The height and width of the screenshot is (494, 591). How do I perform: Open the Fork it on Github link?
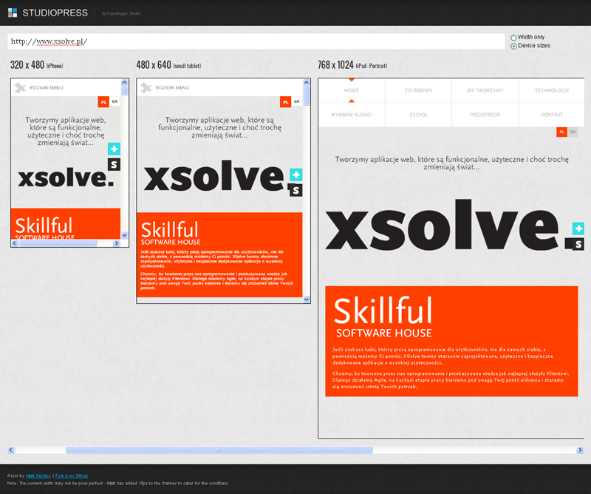(x=75, y=475)
